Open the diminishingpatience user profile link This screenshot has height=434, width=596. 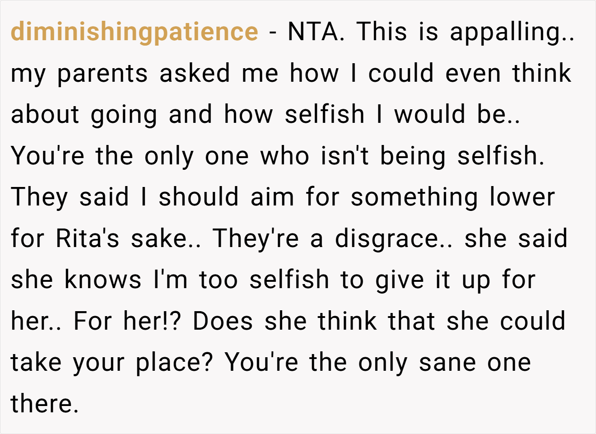pyautogui.click(x=134, y=33)
